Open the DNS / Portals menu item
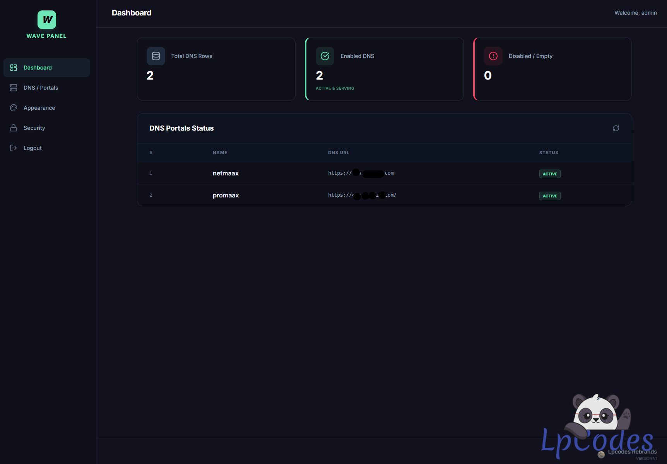Viewport: 667px width, 464px height. [x=41, y=88]
